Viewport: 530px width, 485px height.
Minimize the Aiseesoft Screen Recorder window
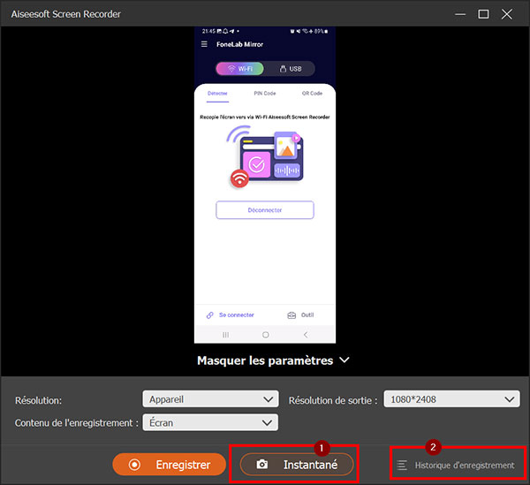[x=460, y=14]
